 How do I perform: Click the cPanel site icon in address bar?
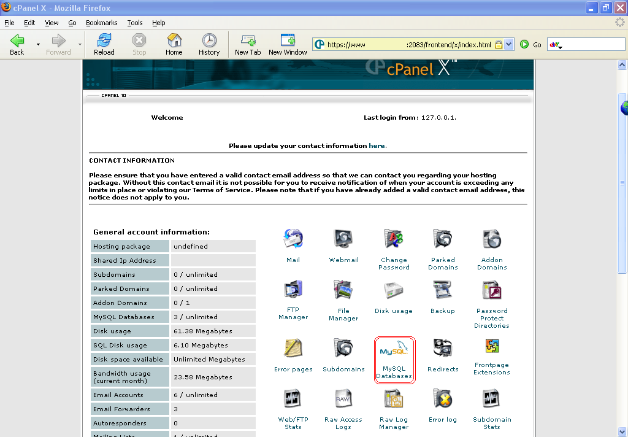319,45
